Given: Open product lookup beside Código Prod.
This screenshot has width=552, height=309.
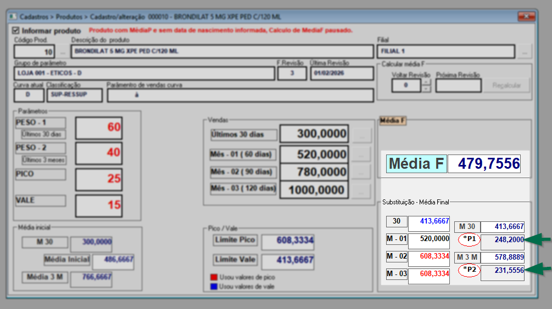Looking at the screenshot, I should pos(63,52).
